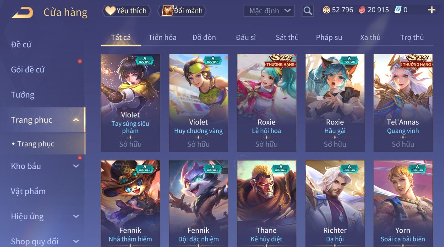Open Gói đề cử sidebar item
Viewport: 444px width, 247px height.
tap(28, 70)
